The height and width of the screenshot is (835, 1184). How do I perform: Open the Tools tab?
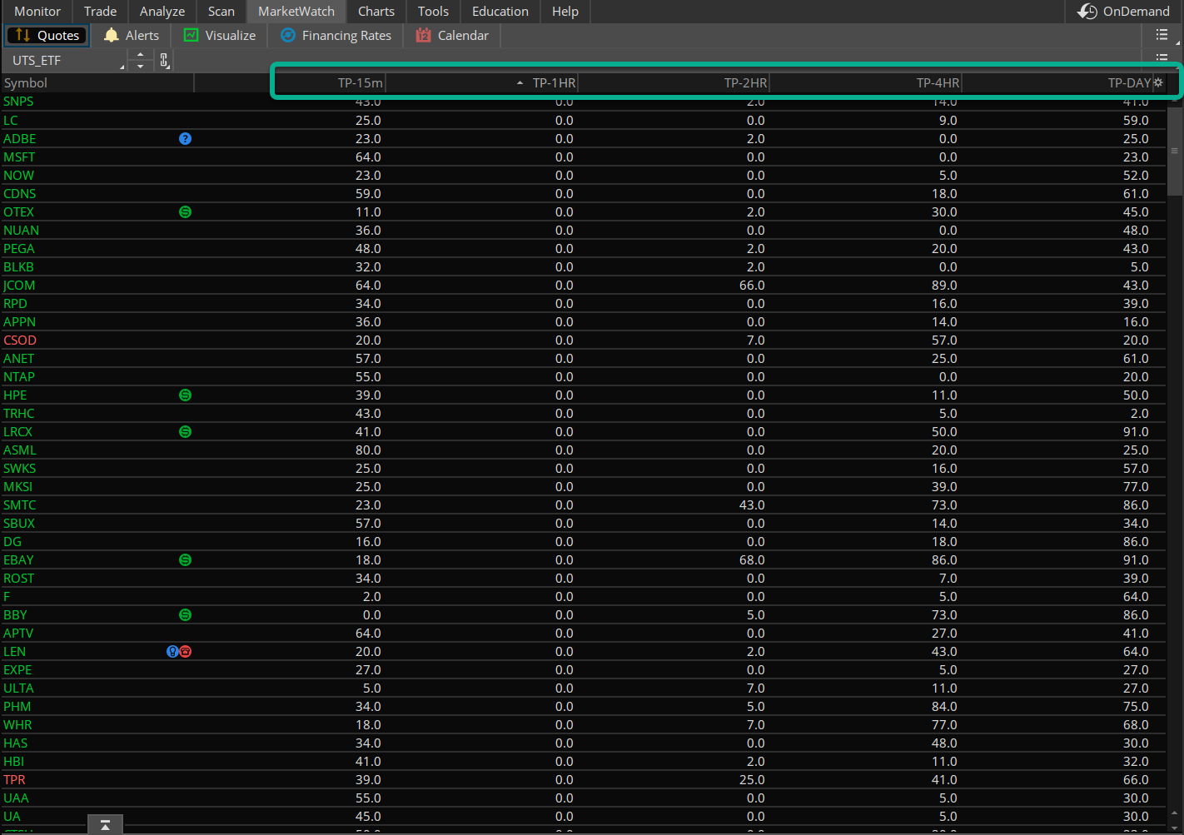pyautogui.click(x=433, y=12)
